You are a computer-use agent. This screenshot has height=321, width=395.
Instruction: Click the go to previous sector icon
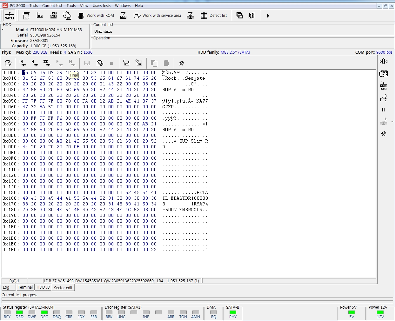(x=34, y=63)
